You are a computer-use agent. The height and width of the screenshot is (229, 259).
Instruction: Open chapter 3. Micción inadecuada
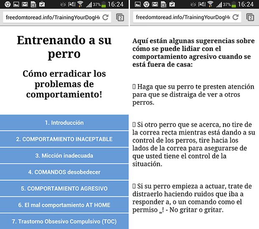pyautogui.click(x=64, y=155)
